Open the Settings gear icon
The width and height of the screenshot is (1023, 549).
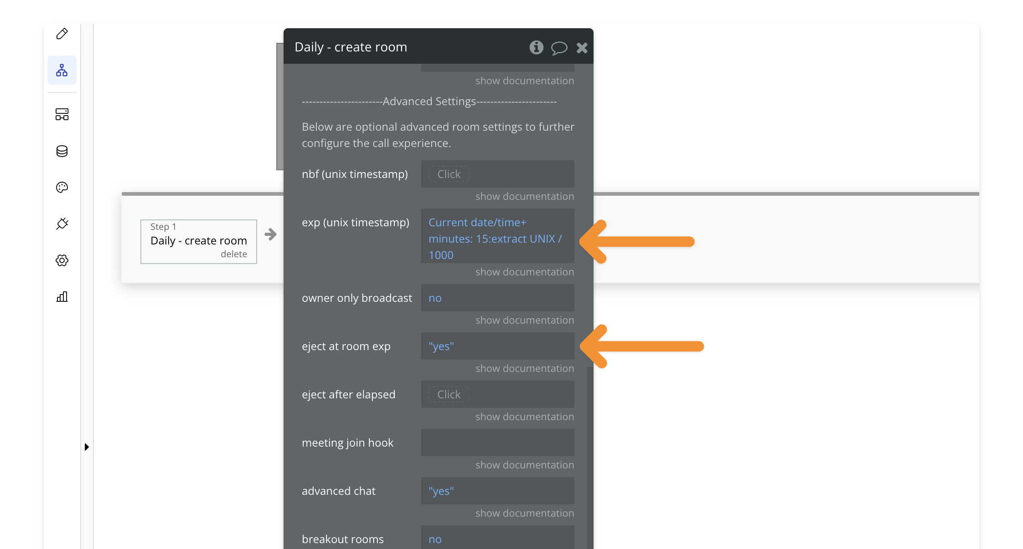(x=62, y=260)
